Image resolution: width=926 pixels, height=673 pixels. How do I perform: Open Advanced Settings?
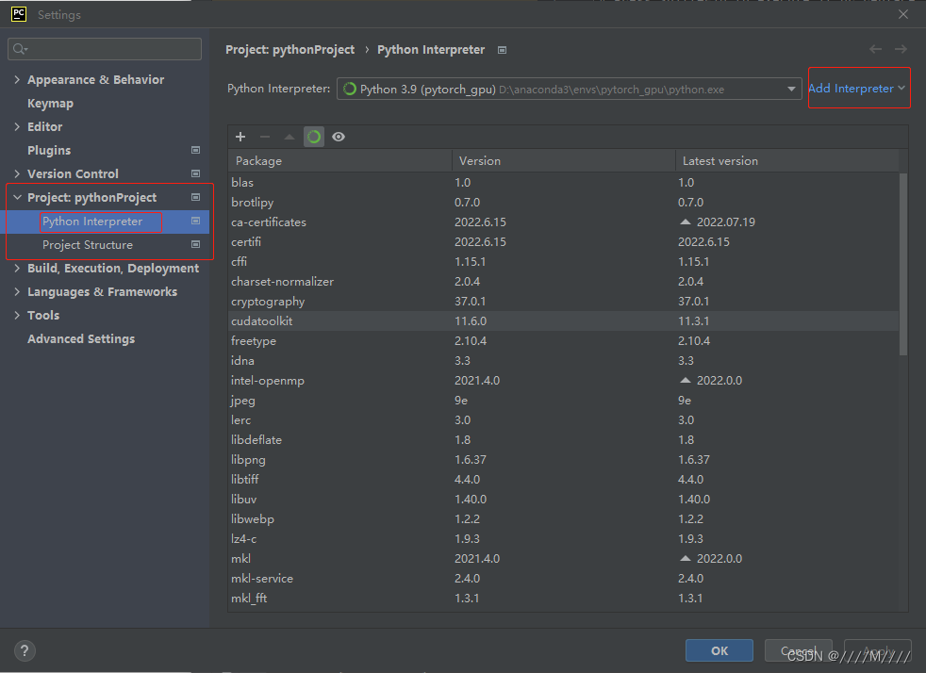[81, 339]
